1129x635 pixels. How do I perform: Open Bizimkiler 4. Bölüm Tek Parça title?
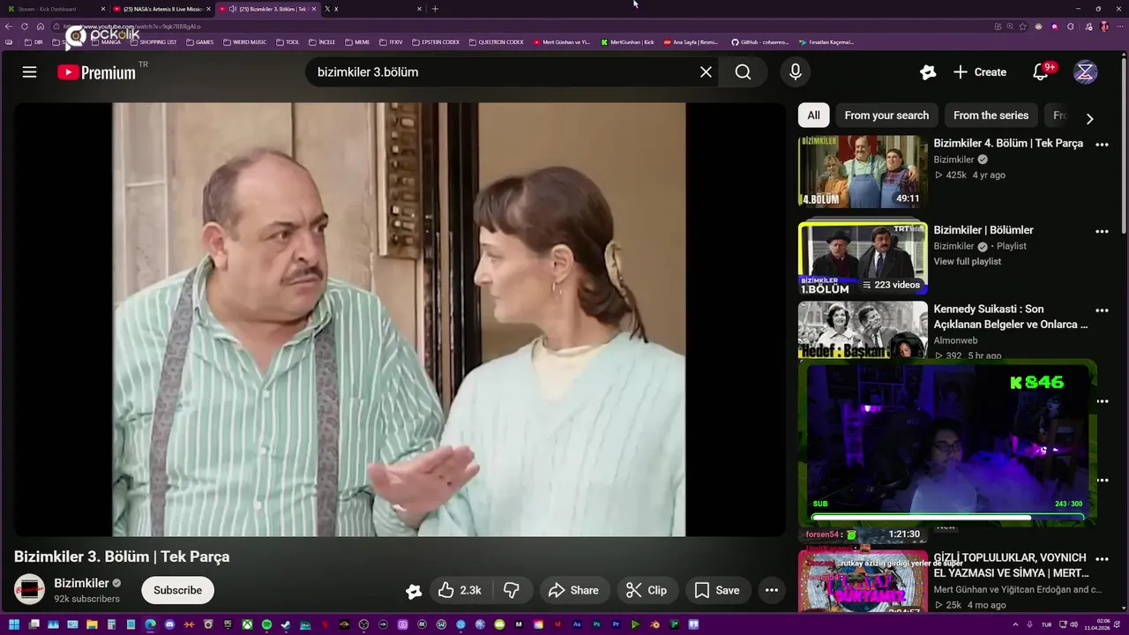click(1008, 143)
